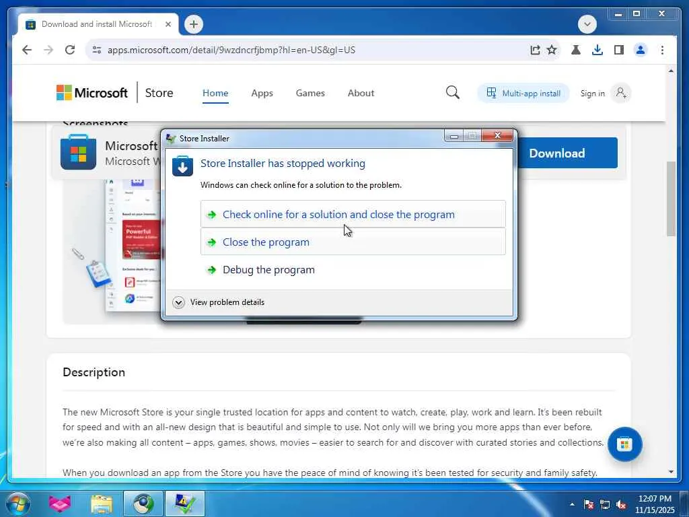Go to the Home nav tab
This screenshot has width=689, height=517.
click(x=215, y=93)
